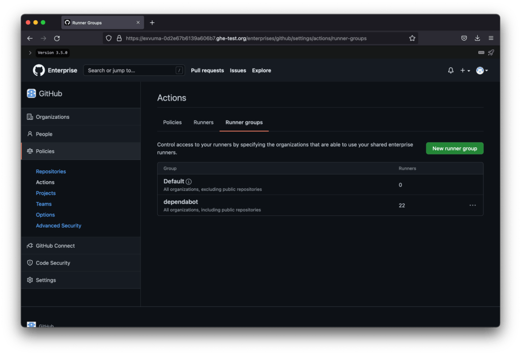Image resolution: width=521 pixels, height=355 pixels.
Task: Open the create new dropdown
Action: (465, 71)
